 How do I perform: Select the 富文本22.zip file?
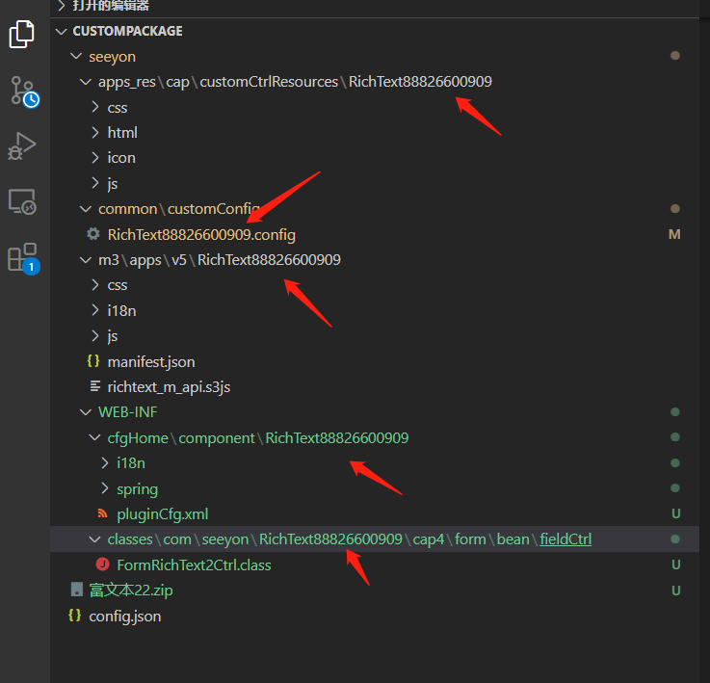point(130,591)
